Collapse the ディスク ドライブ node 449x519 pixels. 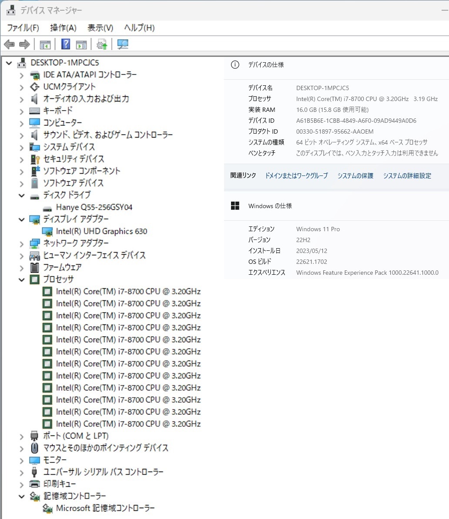(x=21, y=195)
